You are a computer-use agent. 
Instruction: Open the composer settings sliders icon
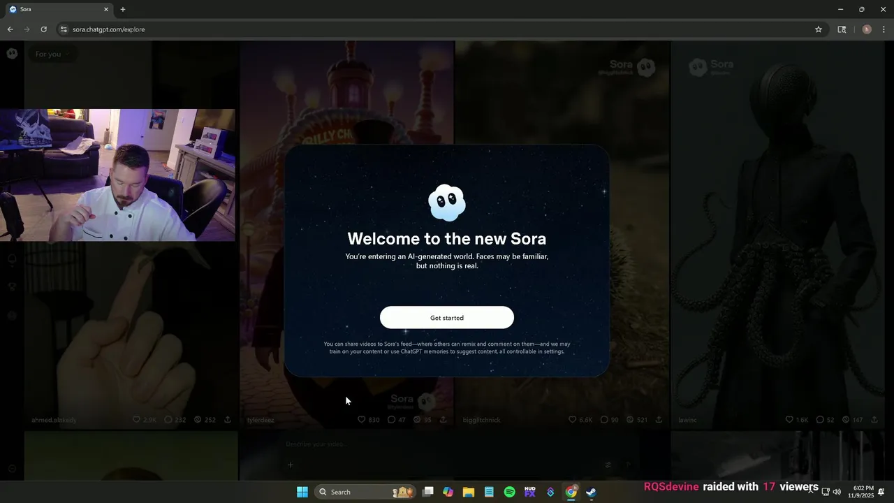tap(608, 465)
